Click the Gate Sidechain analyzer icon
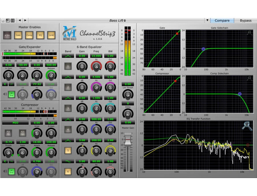This screenshot has height=196, width=257. click(250, 33)
